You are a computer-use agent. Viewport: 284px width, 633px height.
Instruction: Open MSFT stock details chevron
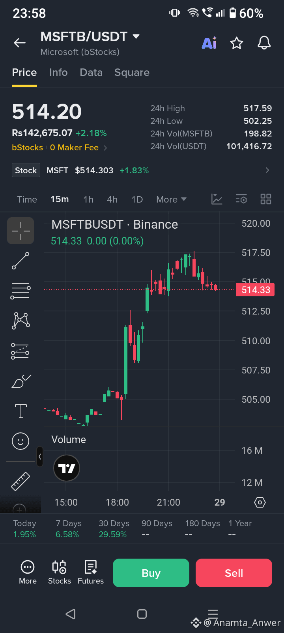coord(267,170)
